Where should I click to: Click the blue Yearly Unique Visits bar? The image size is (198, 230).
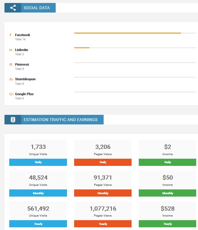(38, 224)
